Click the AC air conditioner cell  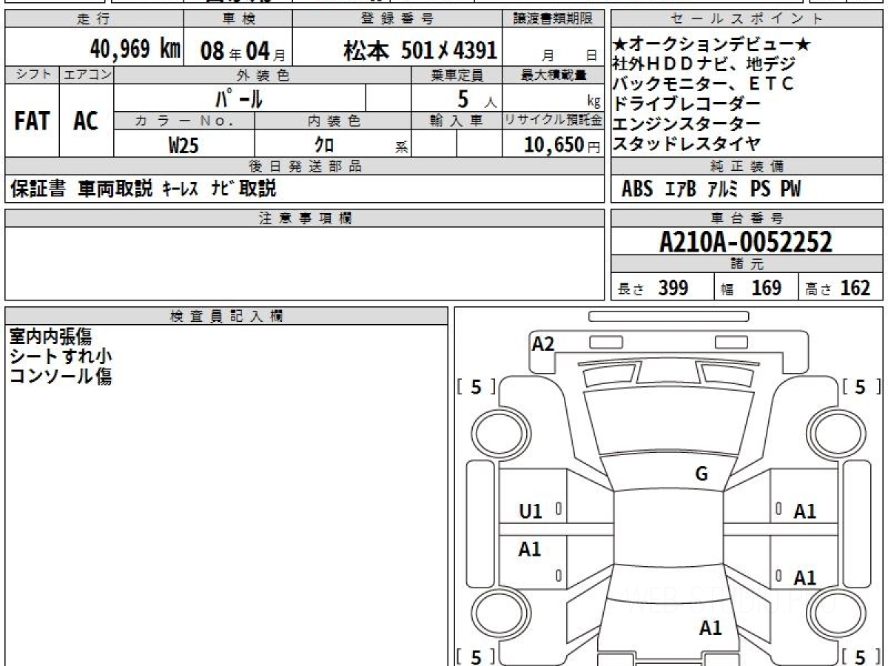pos(86,121)
